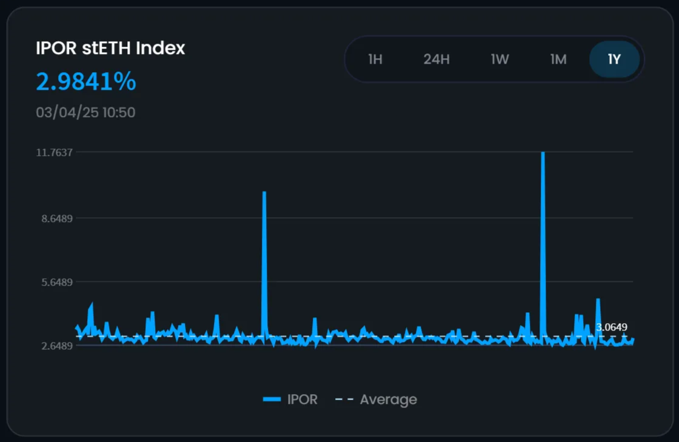Toggle the Average legend entry

[x=376, y=399]
